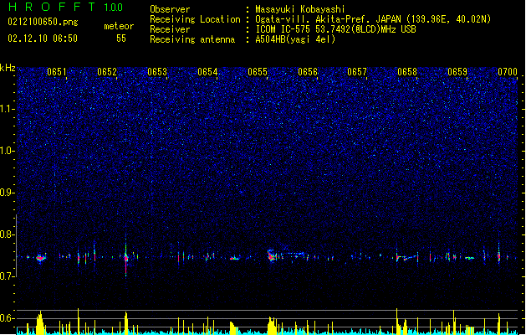Click the Receiving antenna label
The image size is (526, 335).
pyautogui.click(x=192, y=39)
